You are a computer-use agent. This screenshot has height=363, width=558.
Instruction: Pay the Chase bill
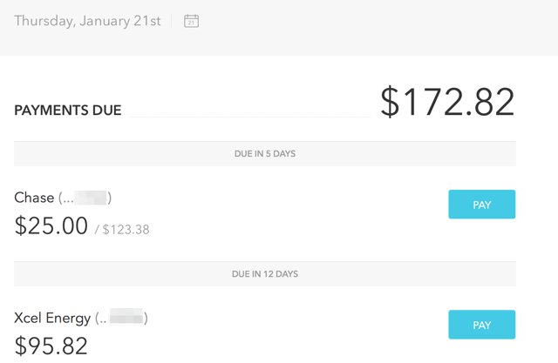(481, 205)
